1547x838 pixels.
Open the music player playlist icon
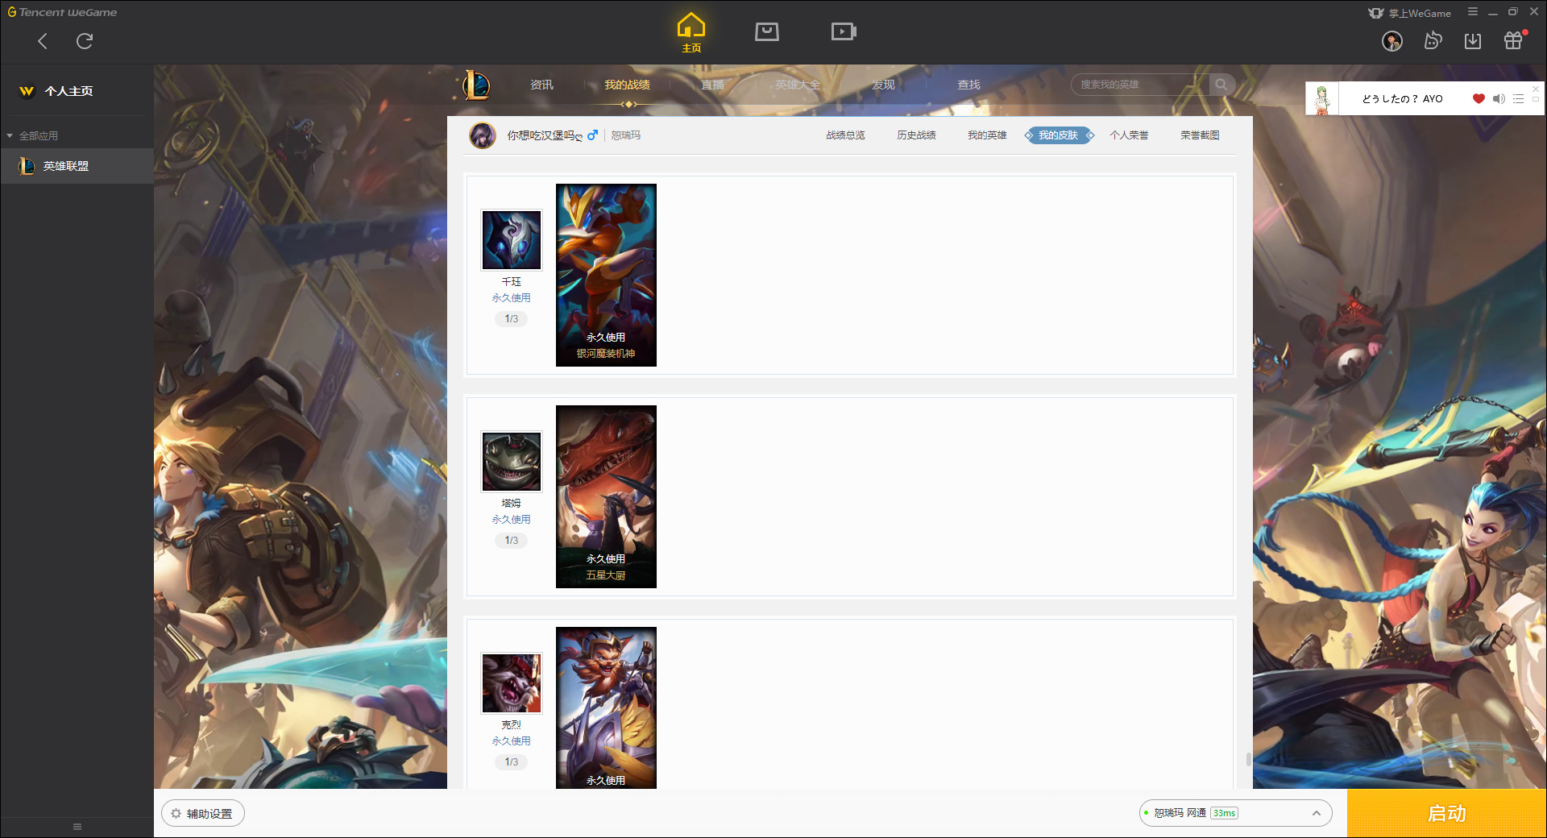(x=1518, y=99)
